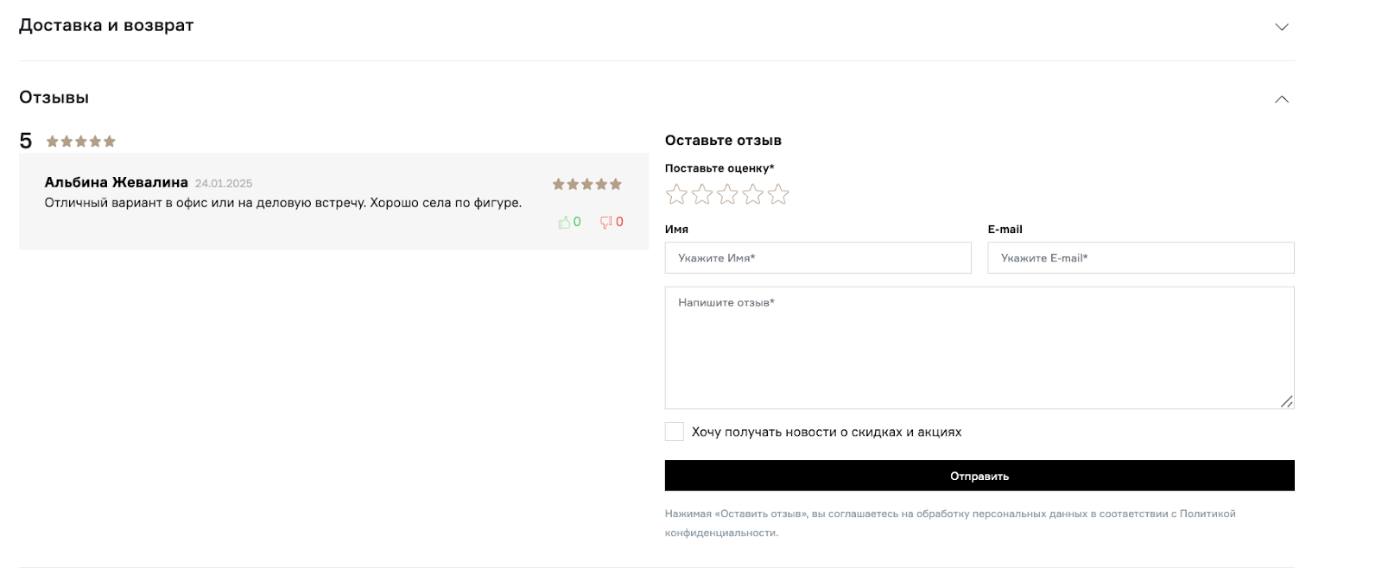The width and height of the screenshot is (1382, 568).
Task: Rate five stars in Поставьте оценку
Action: (778, 194)
